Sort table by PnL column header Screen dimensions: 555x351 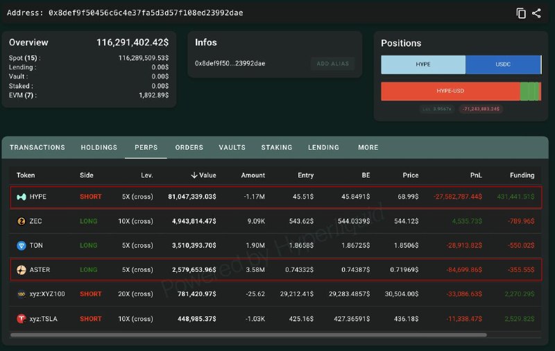coord(476,175)
